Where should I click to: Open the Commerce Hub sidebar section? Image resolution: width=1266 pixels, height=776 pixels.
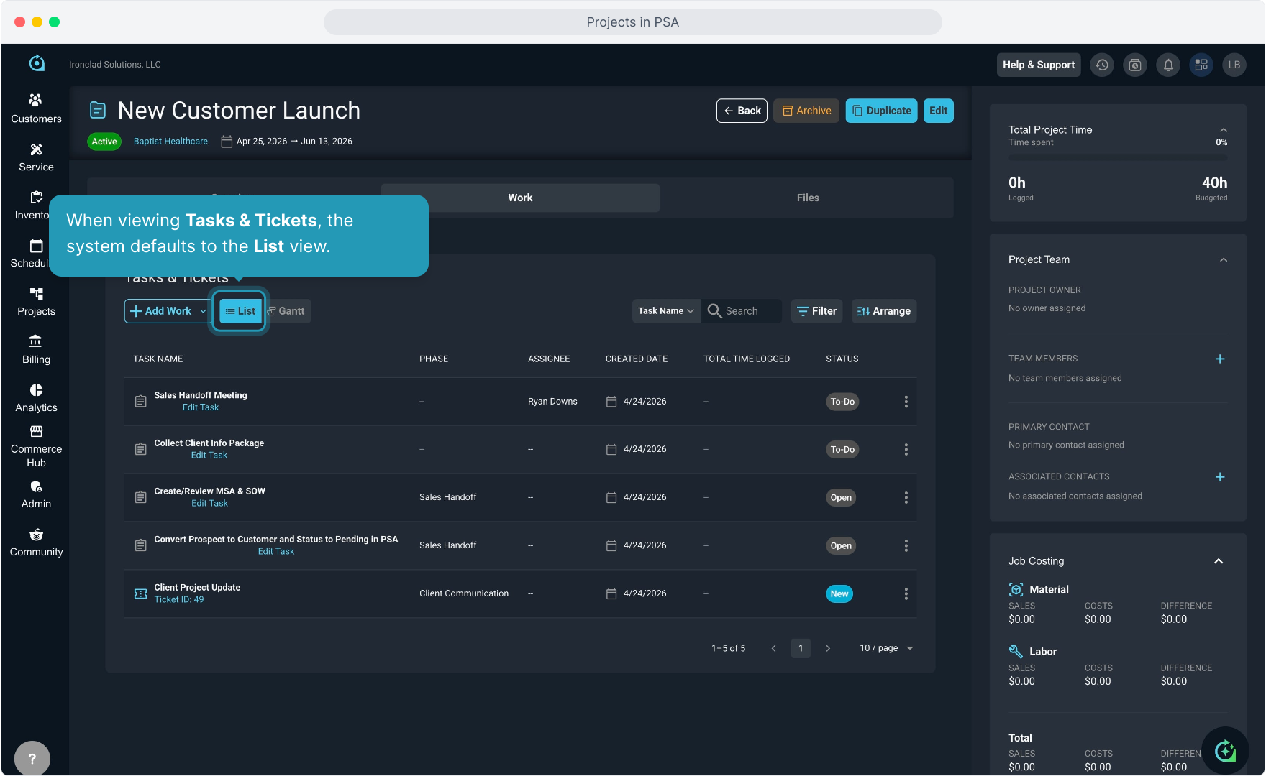[x=36, y=446]
